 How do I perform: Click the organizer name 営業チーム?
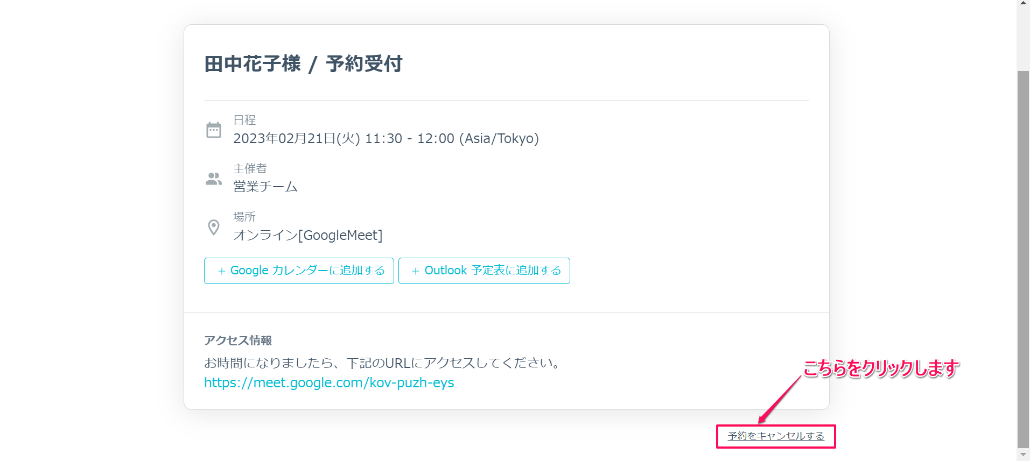(x=265, y=187)
